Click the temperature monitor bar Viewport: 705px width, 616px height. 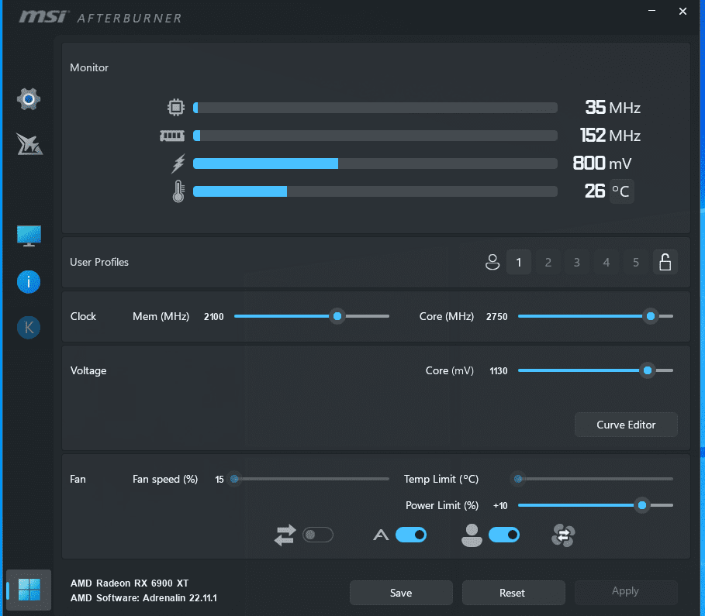[x=375, y=191]
